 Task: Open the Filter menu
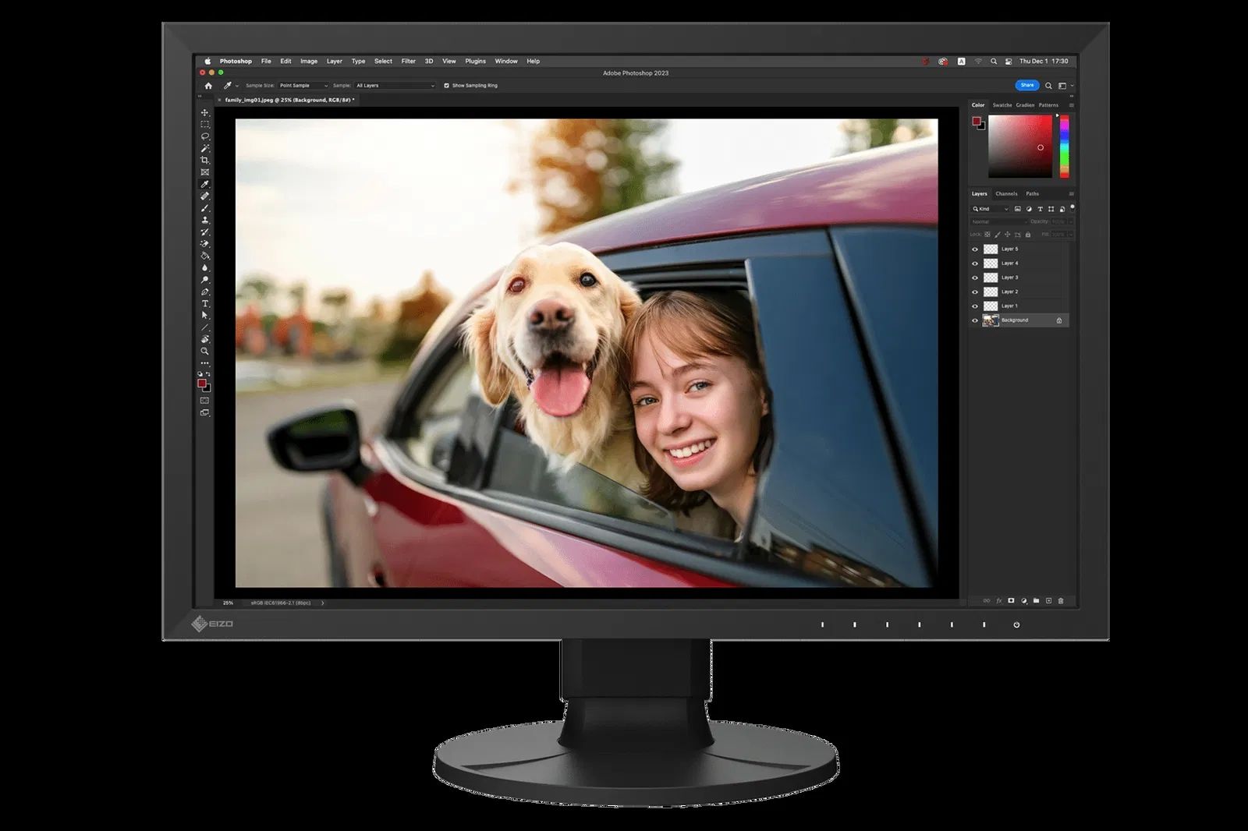[x=407, y=61]
